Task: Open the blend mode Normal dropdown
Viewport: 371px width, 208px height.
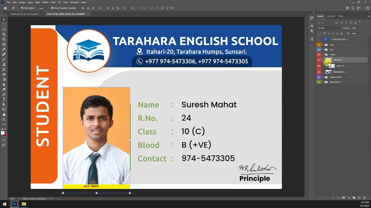Action: (329, 28)
